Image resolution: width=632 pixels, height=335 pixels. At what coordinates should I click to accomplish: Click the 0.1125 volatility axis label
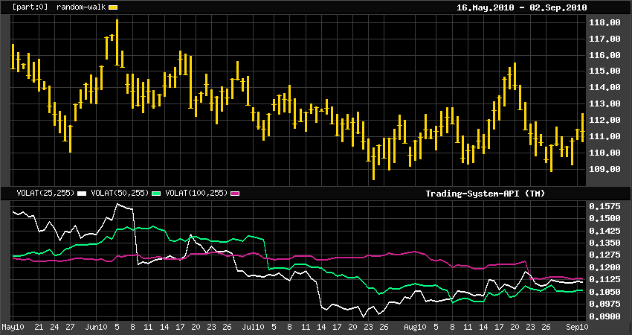coord(604,280)
